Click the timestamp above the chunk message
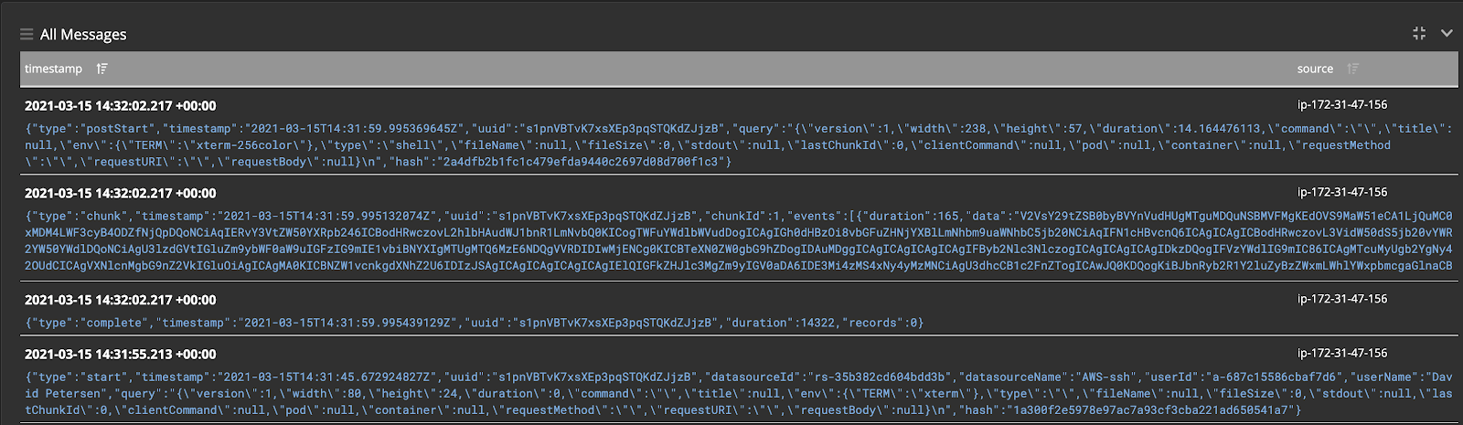 121,193
